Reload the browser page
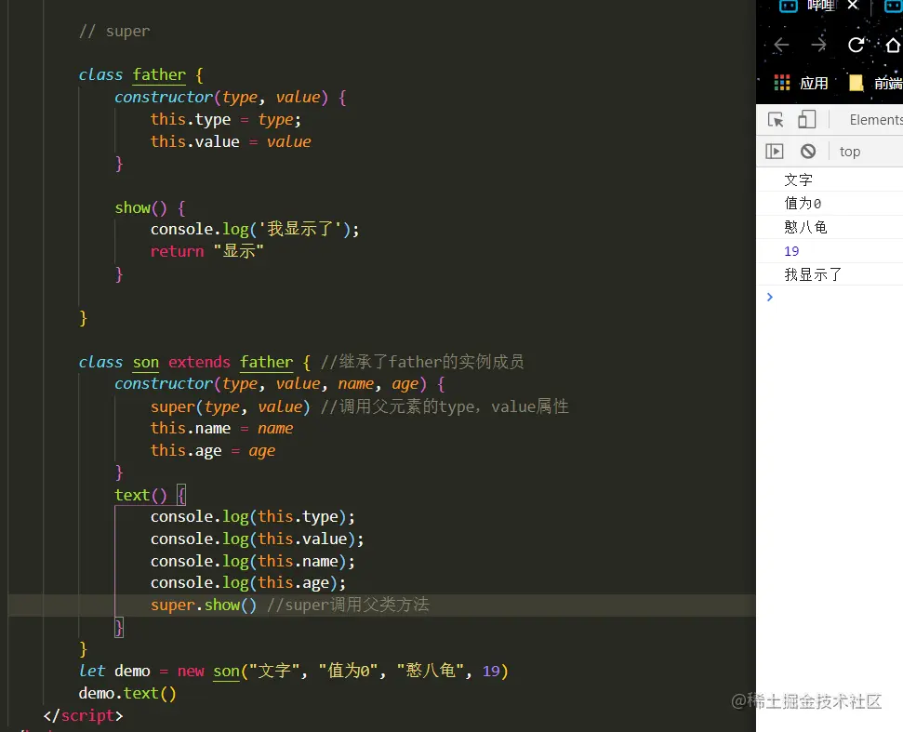This screenshot has width=903, height=732. click(x=857, y=45)
